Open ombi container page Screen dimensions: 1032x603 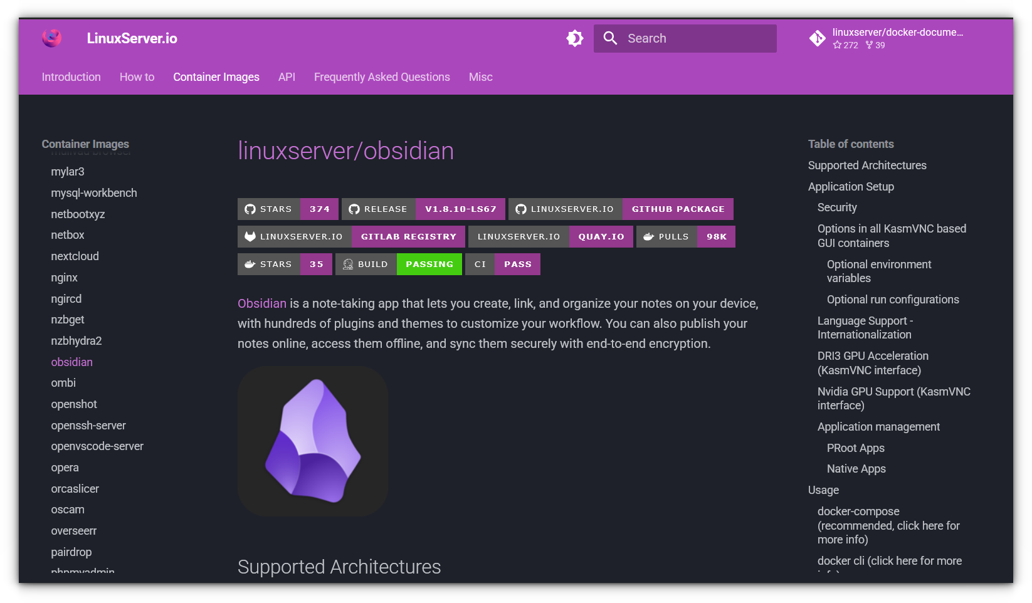(x=63, y=383)
